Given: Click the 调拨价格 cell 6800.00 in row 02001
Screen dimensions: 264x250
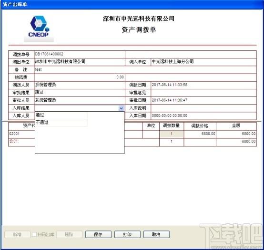Looking at the screenshot, I should 200,134.
